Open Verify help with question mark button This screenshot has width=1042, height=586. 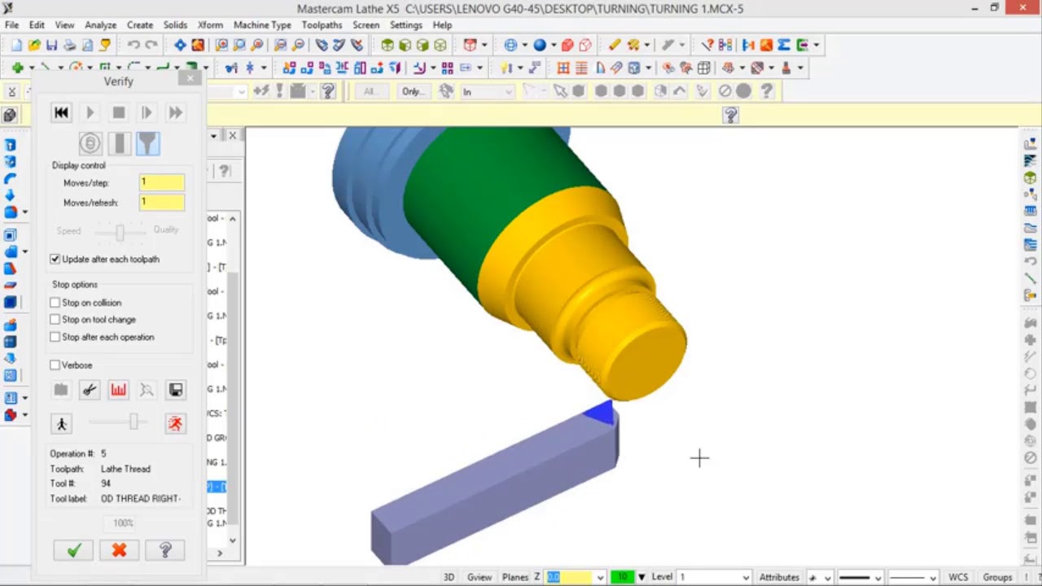tap(165, 551)
